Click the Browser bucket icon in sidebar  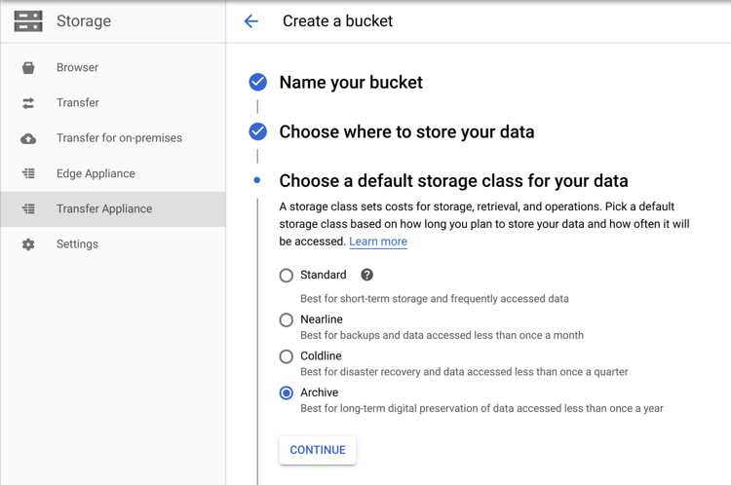pos(28,67)
